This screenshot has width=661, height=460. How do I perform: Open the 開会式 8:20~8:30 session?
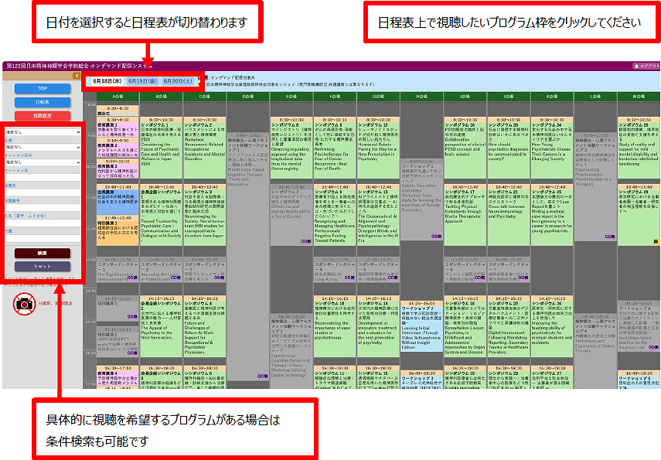point(118,111)
